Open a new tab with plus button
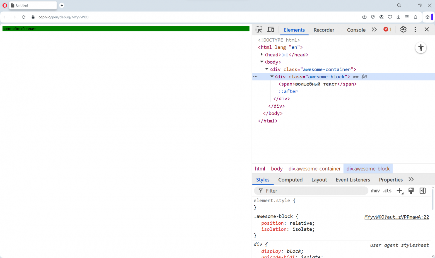 click(x=62, y=5)
